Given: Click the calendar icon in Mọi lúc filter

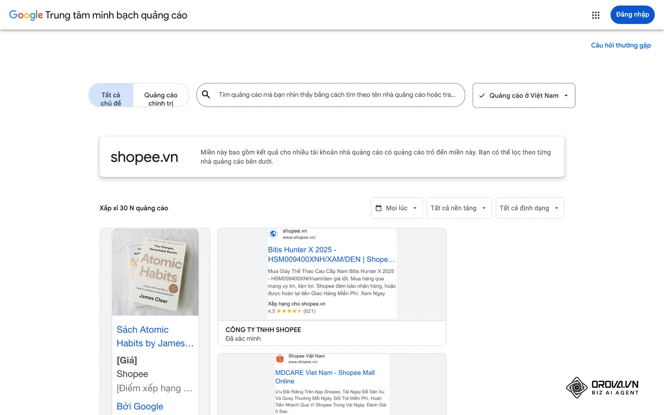Looking at the screenshot, I should [378, 208].
